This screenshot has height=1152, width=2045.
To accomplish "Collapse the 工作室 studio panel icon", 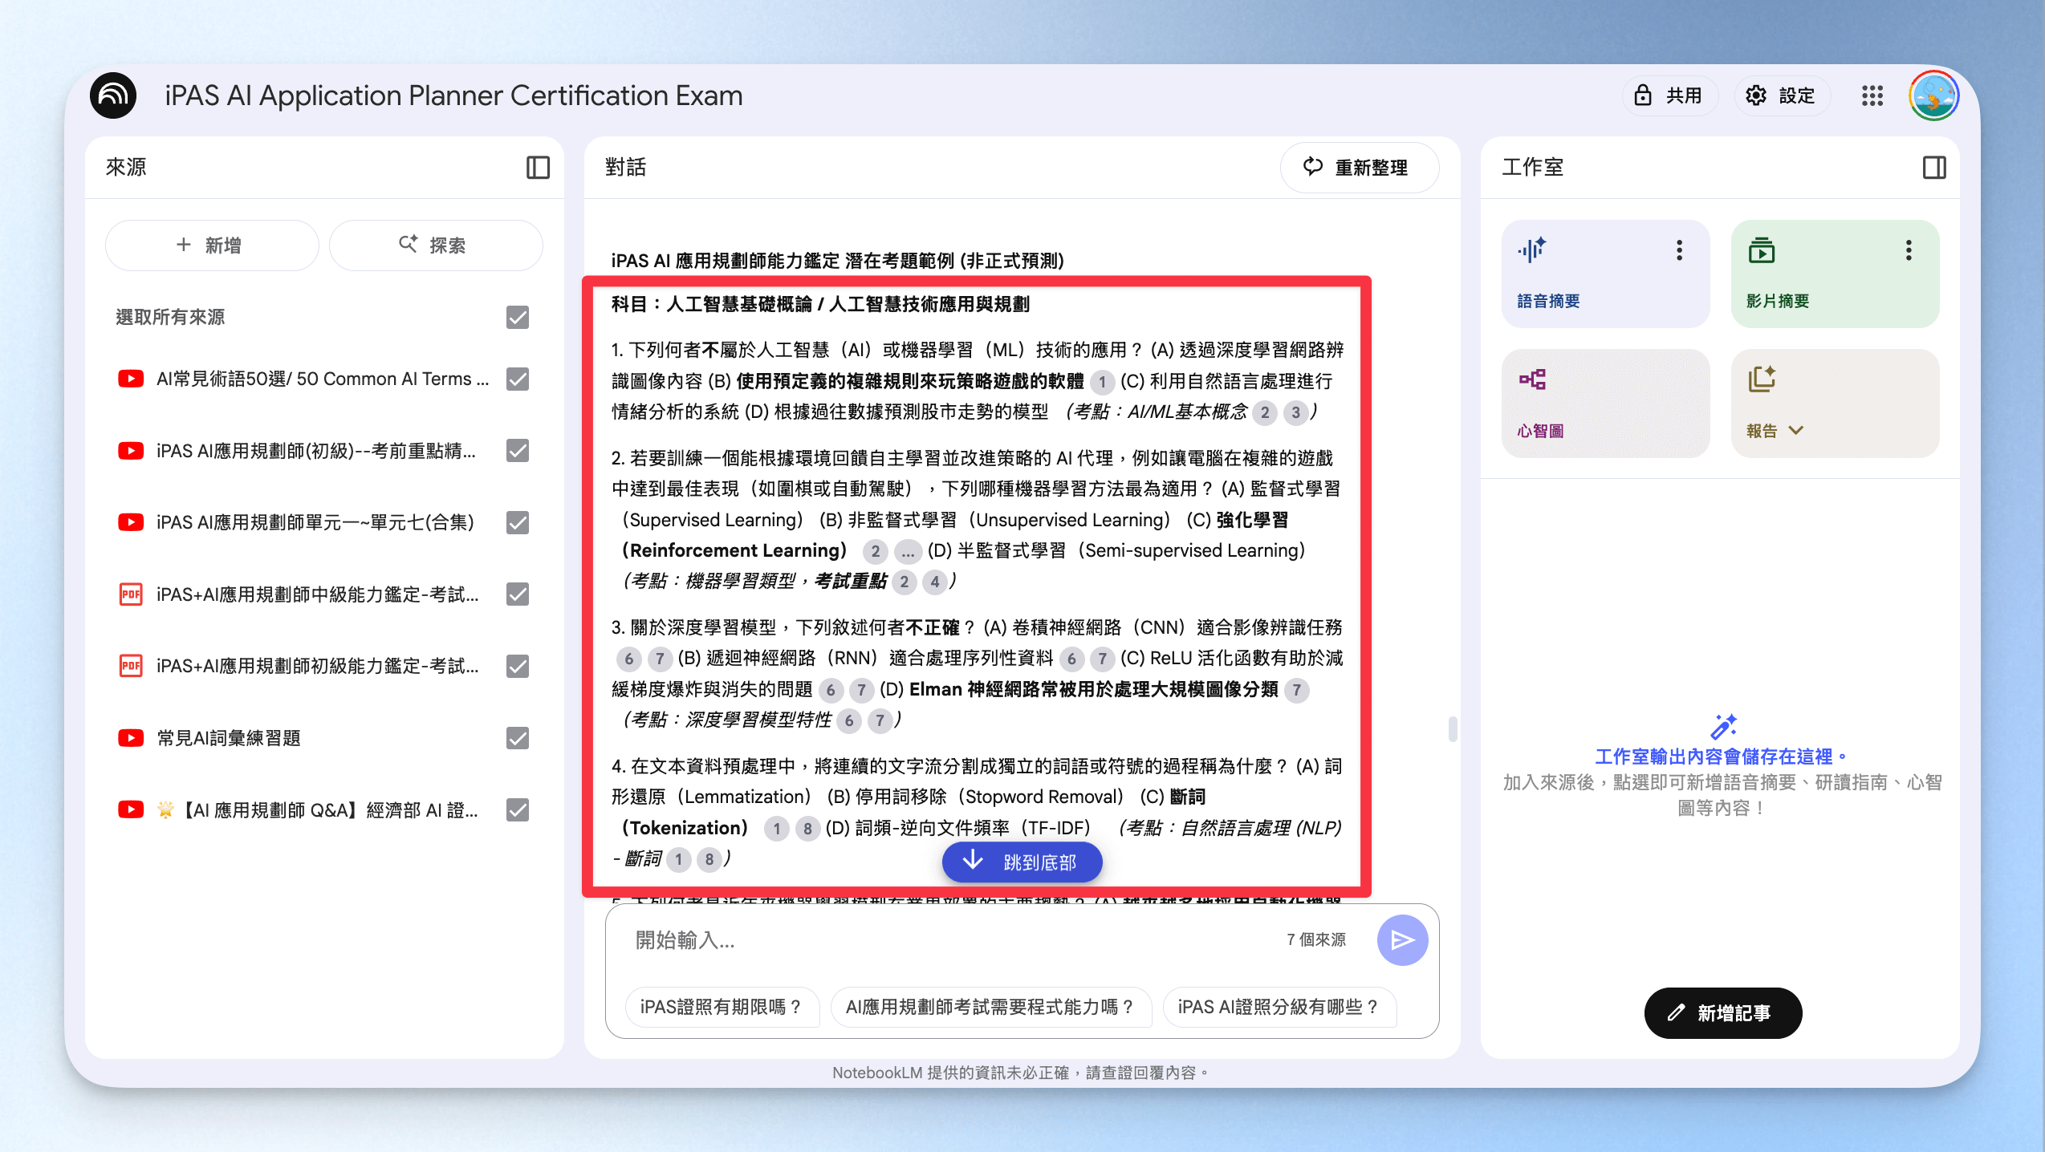I will pos(1934,167).
